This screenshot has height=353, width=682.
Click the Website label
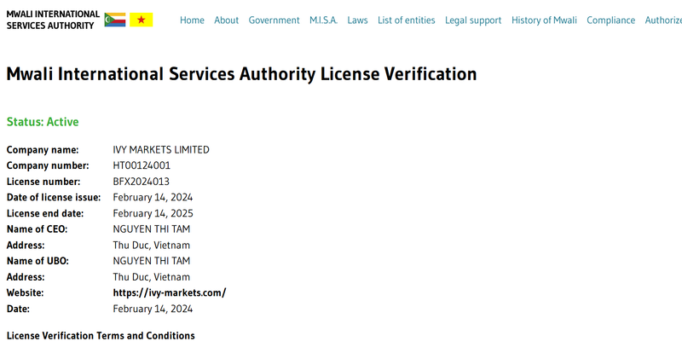(x=26, y=293)
